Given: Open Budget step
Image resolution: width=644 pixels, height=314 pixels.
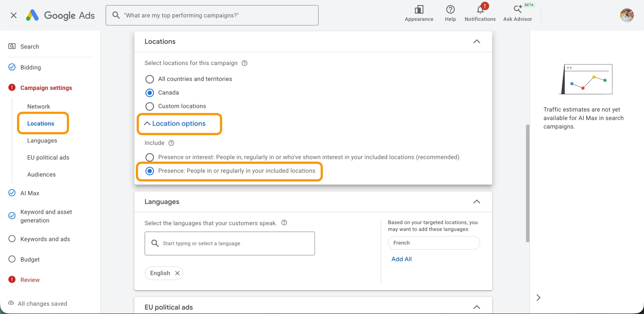Looking at the screenshot, I should point(30,259).
